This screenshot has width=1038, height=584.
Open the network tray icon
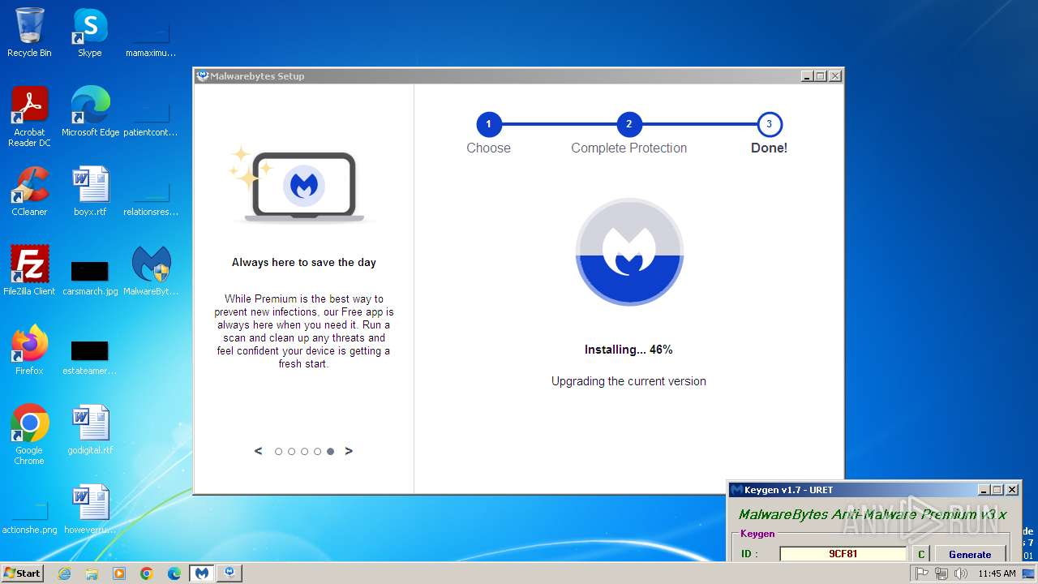(941, 573)
